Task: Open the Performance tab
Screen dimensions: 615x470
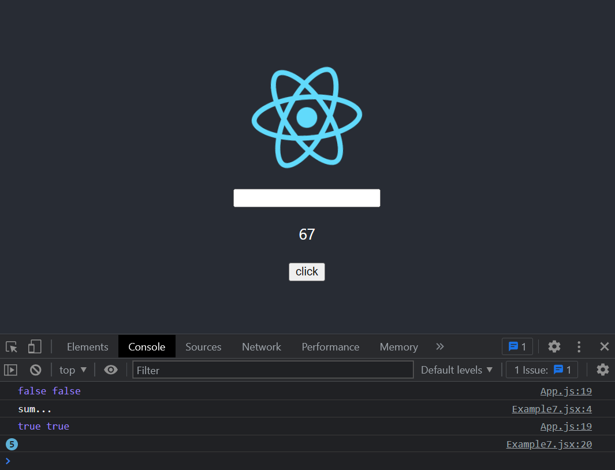Action: 330,347
